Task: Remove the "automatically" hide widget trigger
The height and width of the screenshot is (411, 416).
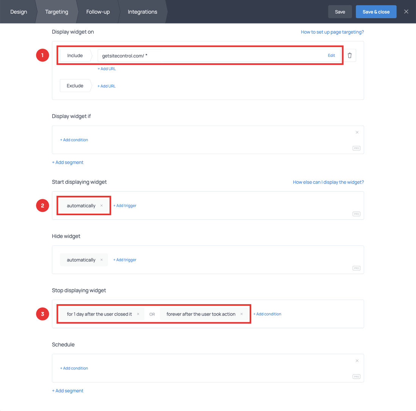Action: pos(101,260)
